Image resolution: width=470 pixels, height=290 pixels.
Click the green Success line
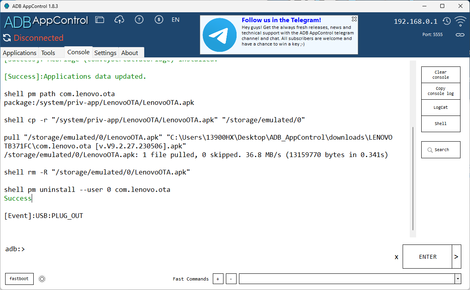coord(18,199)
